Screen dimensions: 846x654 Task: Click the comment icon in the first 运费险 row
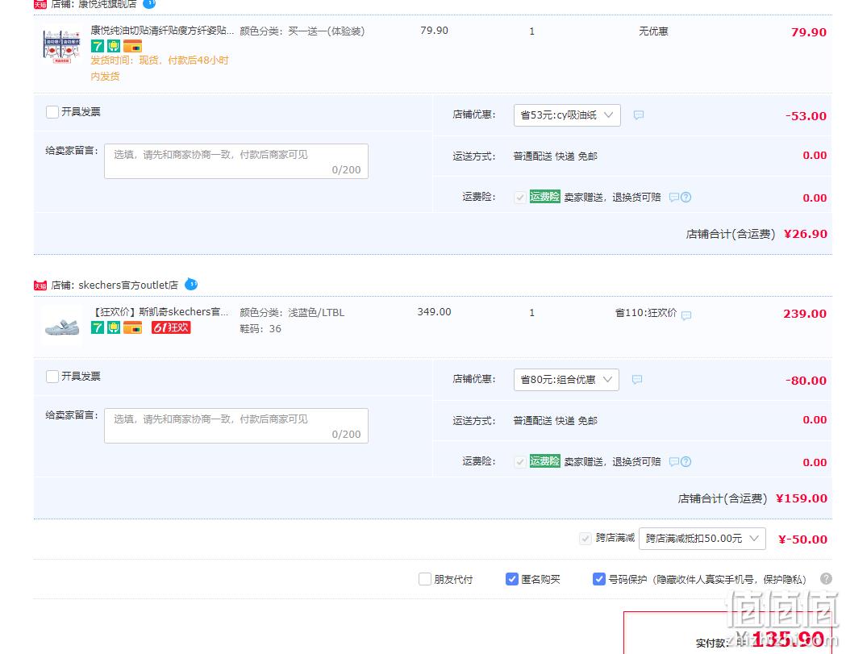[674, 197]
